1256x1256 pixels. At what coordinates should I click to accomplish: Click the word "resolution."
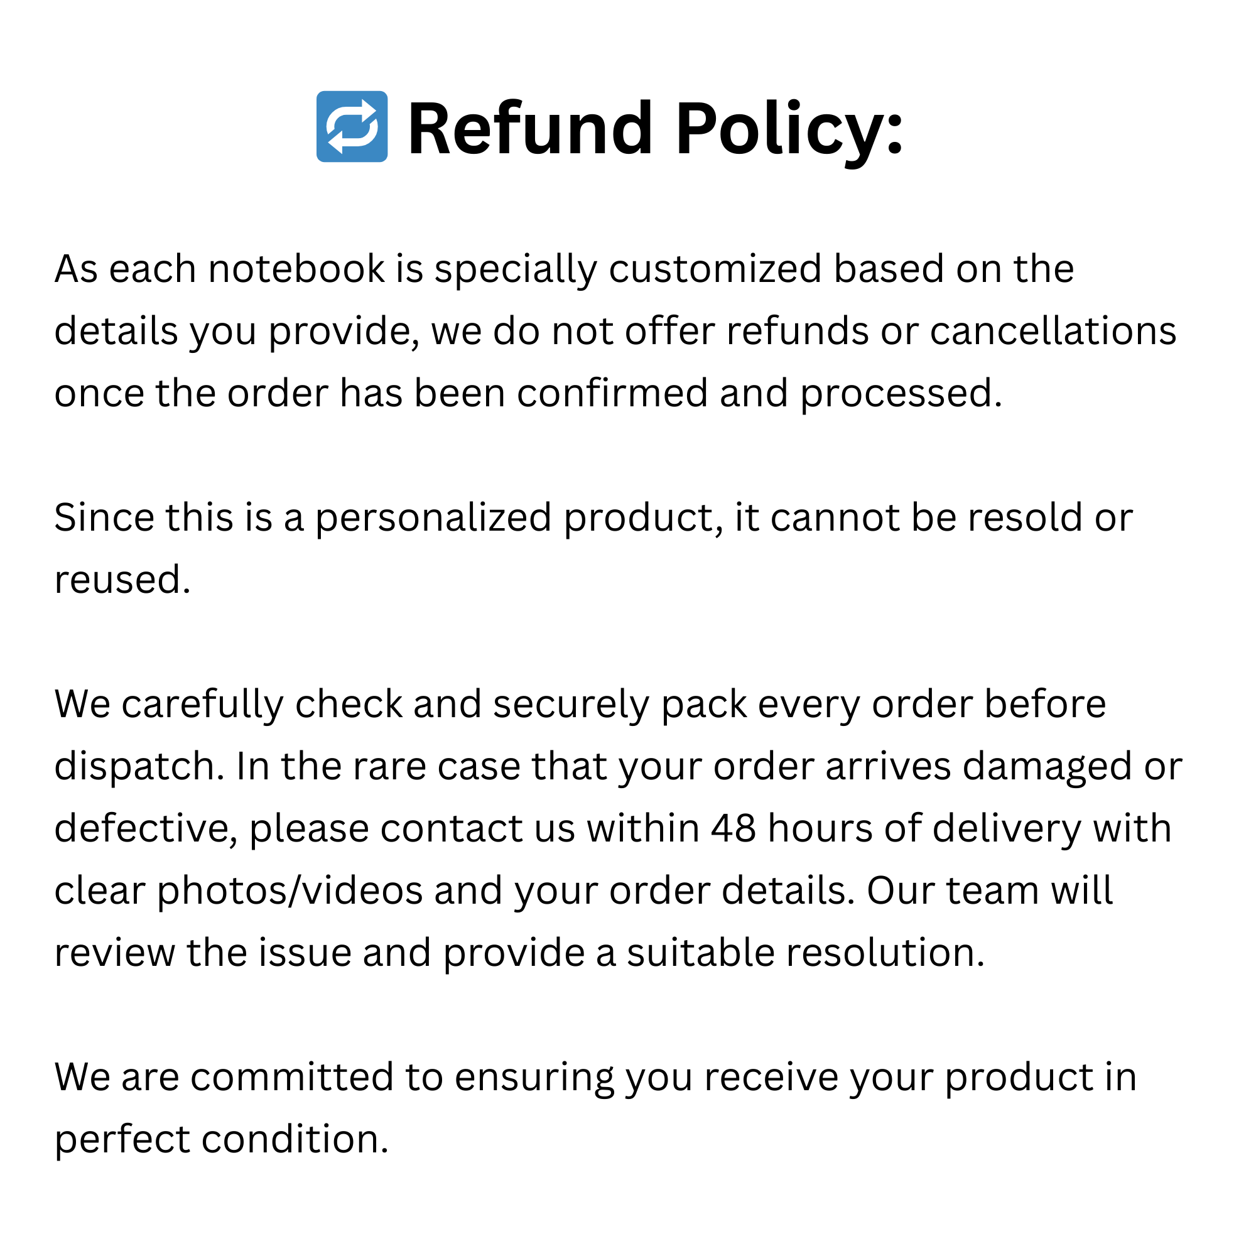point(885,953)
